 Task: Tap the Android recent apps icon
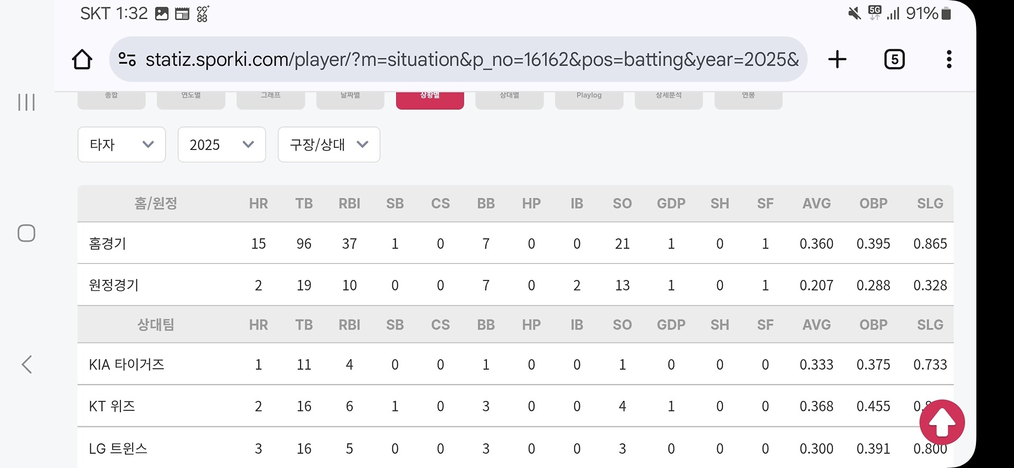tap(26, 102)
